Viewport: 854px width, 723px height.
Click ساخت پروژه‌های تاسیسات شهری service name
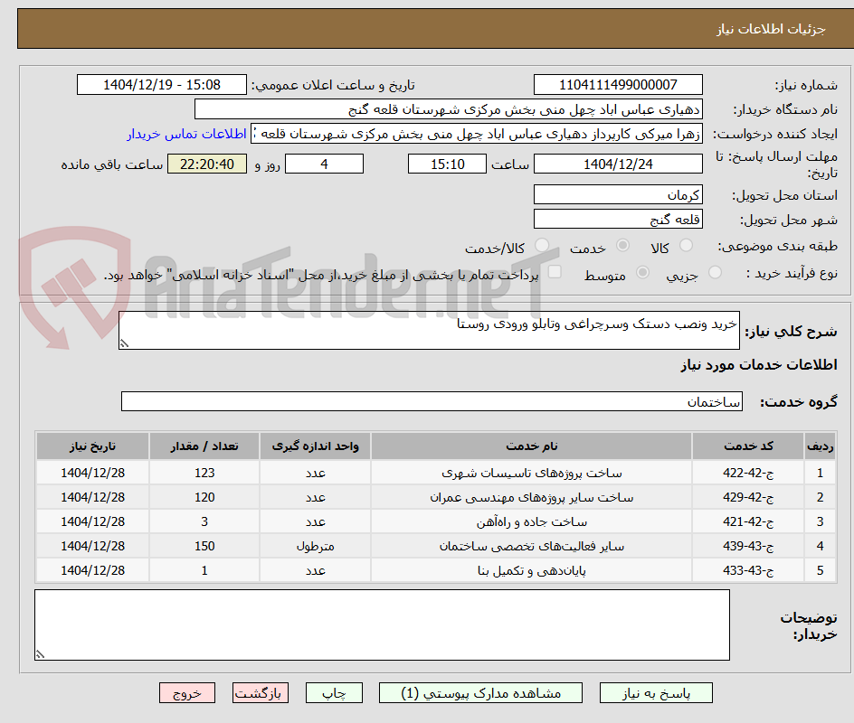[532, 473]
